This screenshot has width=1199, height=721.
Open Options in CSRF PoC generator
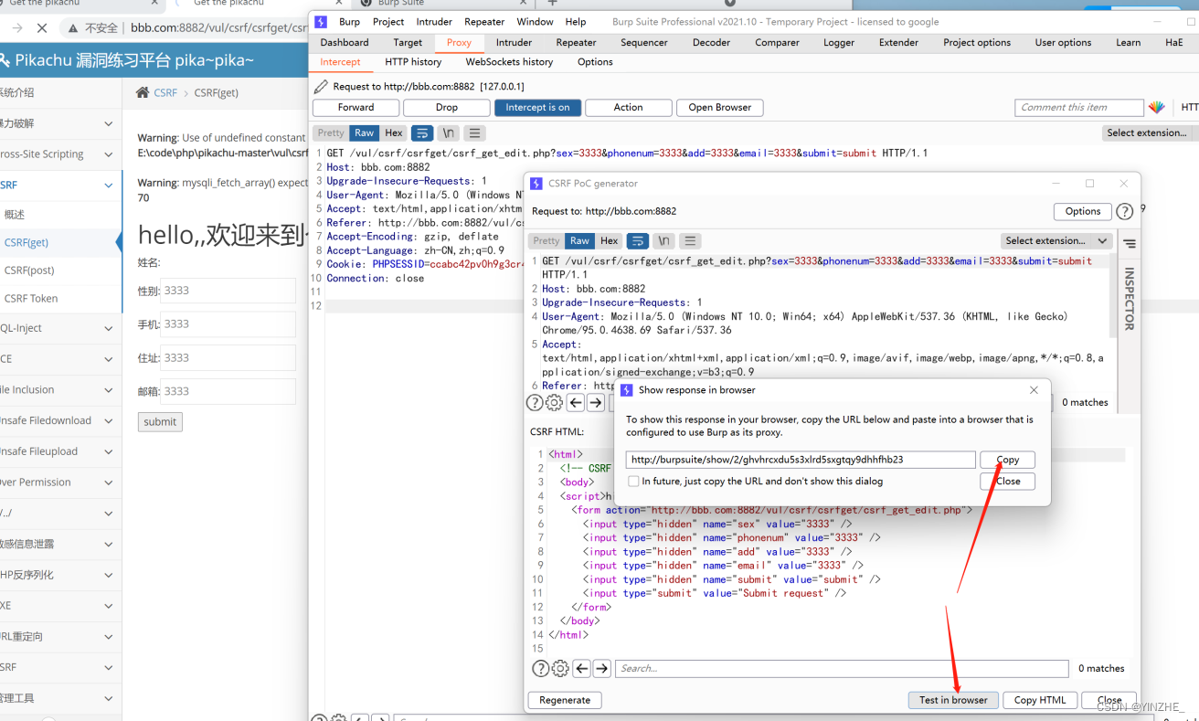[1083, 211]
